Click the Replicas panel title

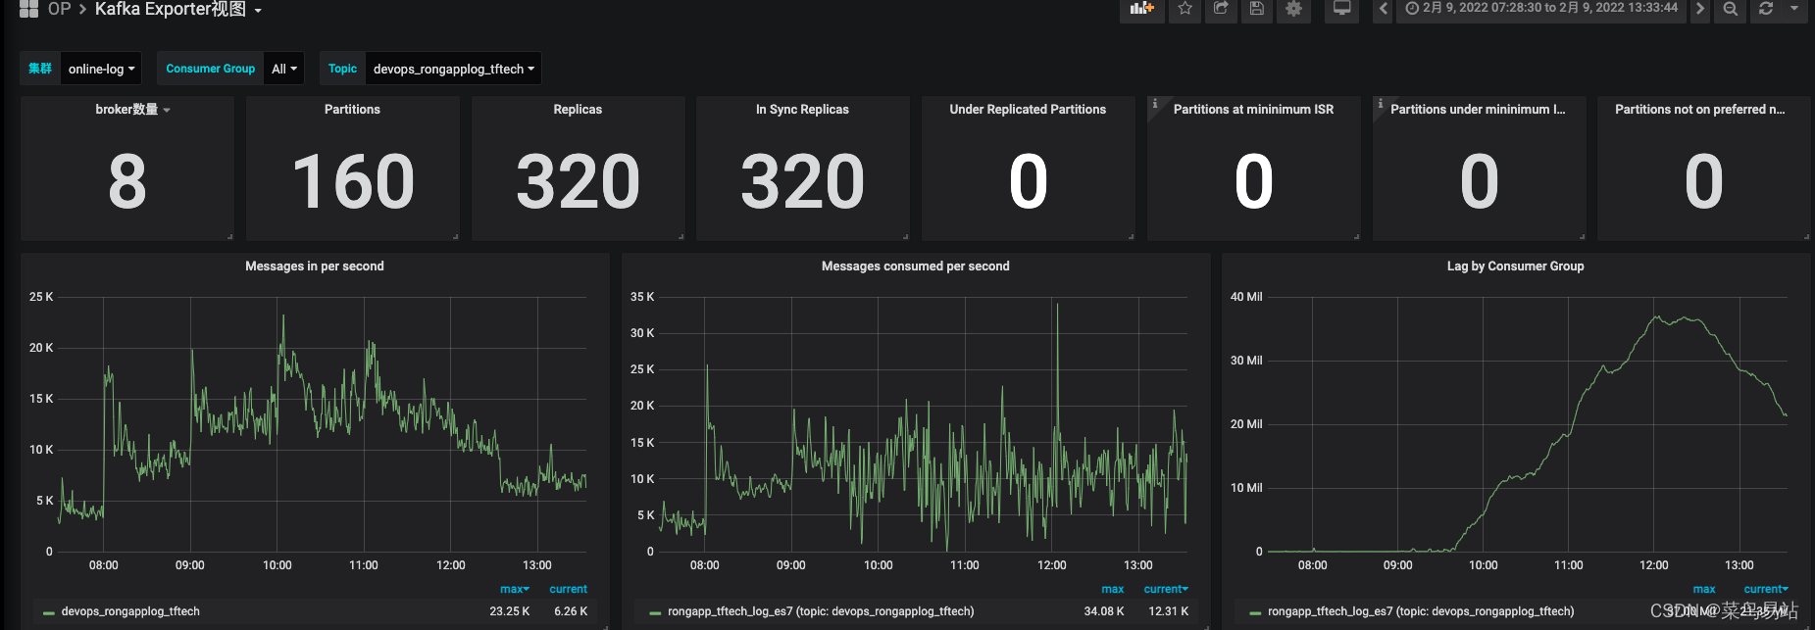tap(578, 110)
